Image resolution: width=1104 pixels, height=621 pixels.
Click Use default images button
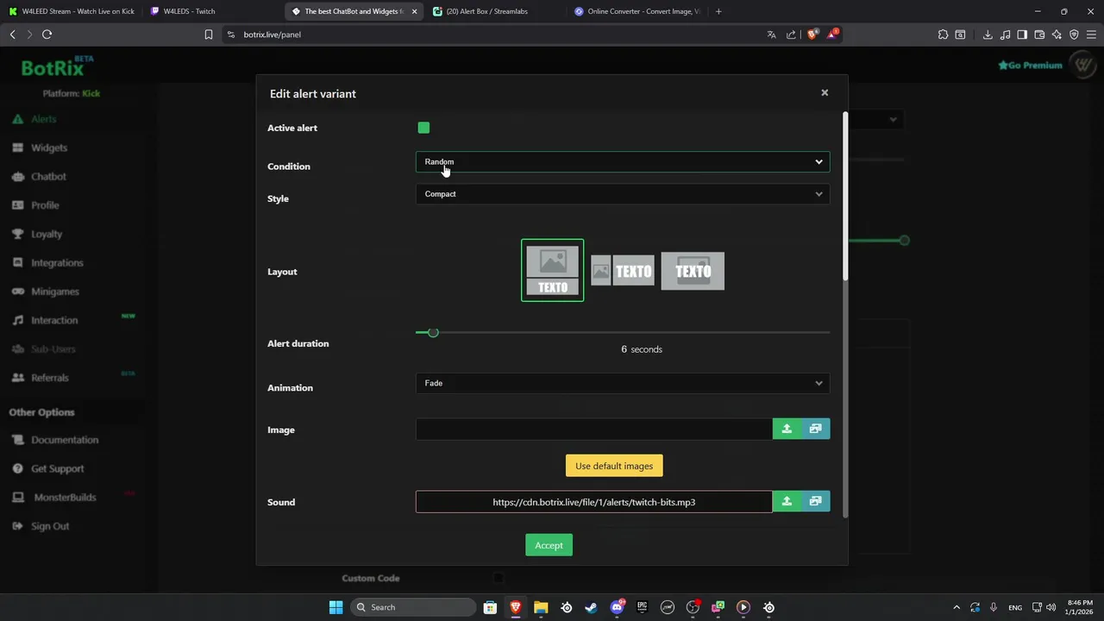614,466
